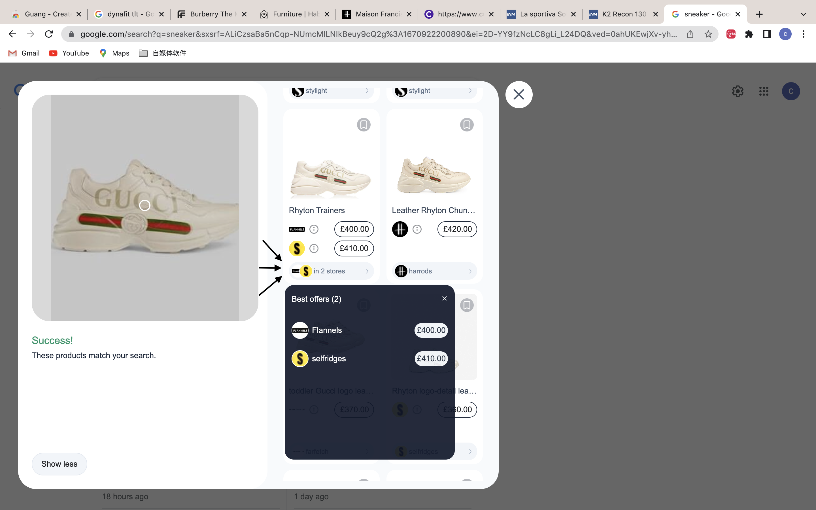Open the red extension icon in toolbar

[731, 34]
